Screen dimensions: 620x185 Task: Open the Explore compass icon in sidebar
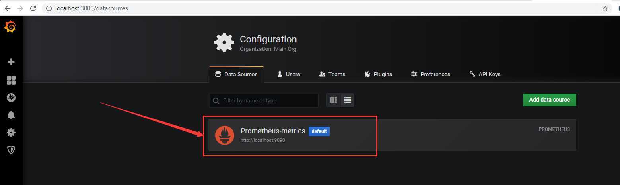(x=11, y=98)
